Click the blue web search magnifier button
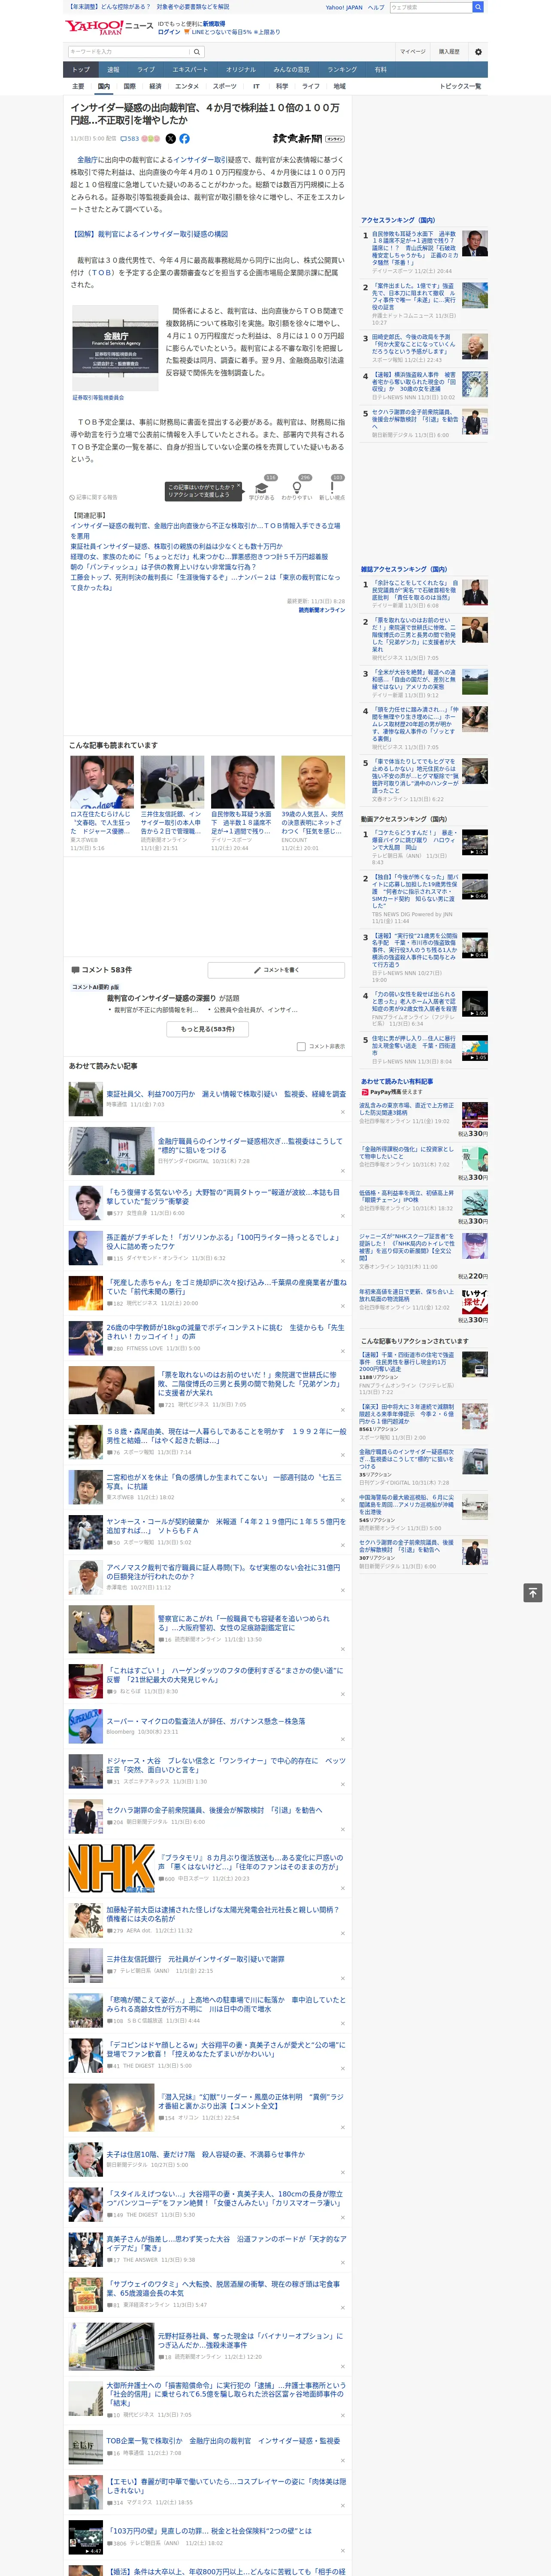This screenshot has width=551, height=2576. (478, 7)
